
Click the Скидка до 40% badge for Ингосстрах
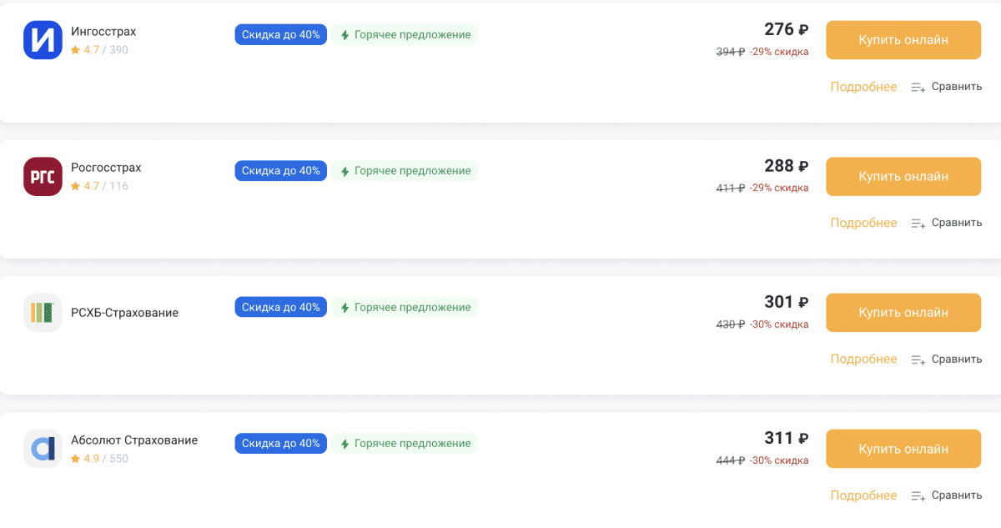pyautogui.click(x=280, y=34)
